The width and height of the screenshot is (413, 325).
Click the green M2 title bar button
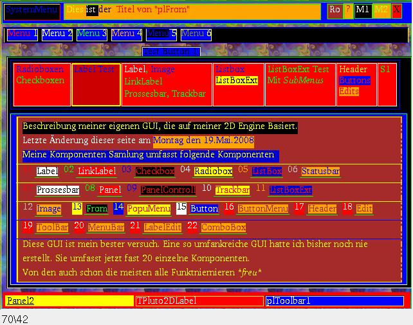pos(381,10)
